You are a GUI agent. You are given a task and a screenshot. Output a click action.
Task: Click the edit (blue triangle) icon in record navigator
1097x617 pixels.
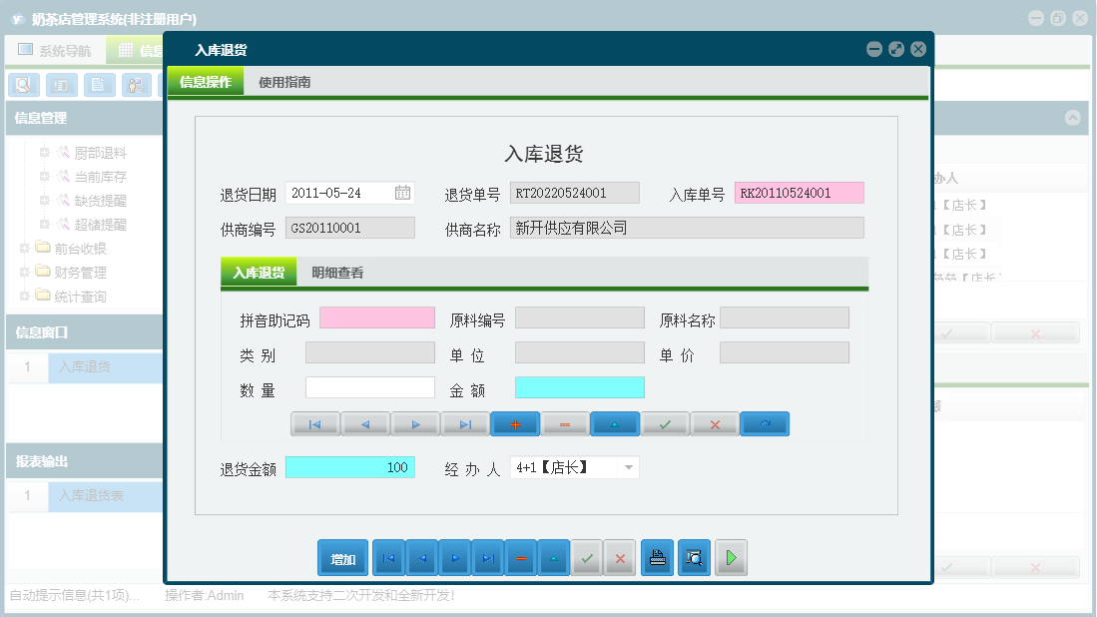(615, 423)
